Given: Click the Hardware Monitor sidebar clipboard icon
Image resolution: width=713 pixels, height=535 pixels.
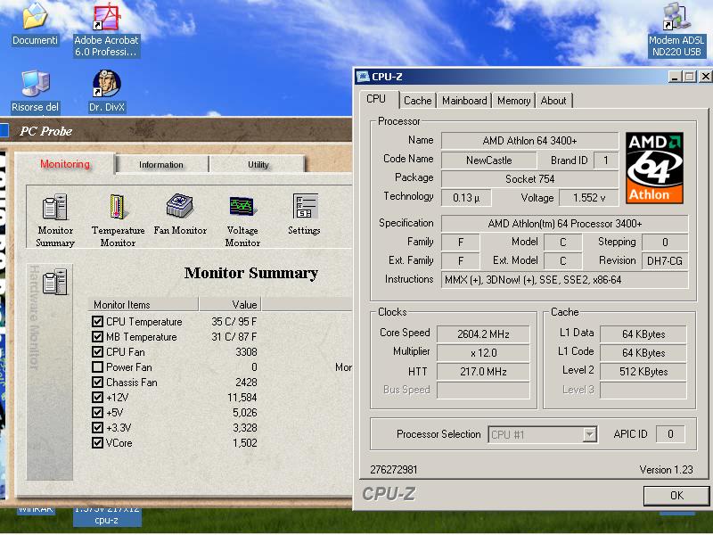Looking at the screenshot, I should coord(55,282).
